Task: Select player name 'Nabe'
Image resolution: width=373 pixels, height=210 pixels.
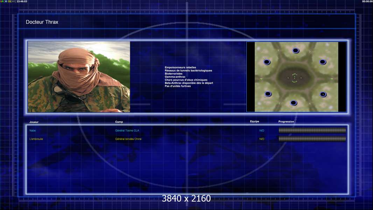Action: click(33, 131)
